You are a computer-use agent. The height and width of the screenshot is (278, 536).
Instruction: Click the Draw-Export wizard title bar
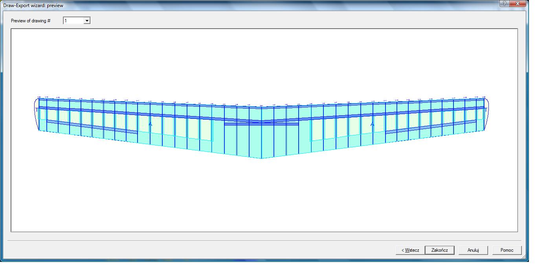(236, 5)
